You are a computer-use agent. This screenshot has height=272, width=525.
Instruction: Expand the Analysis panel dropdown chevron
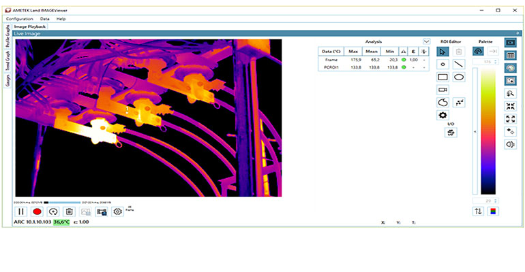(426, 41)
